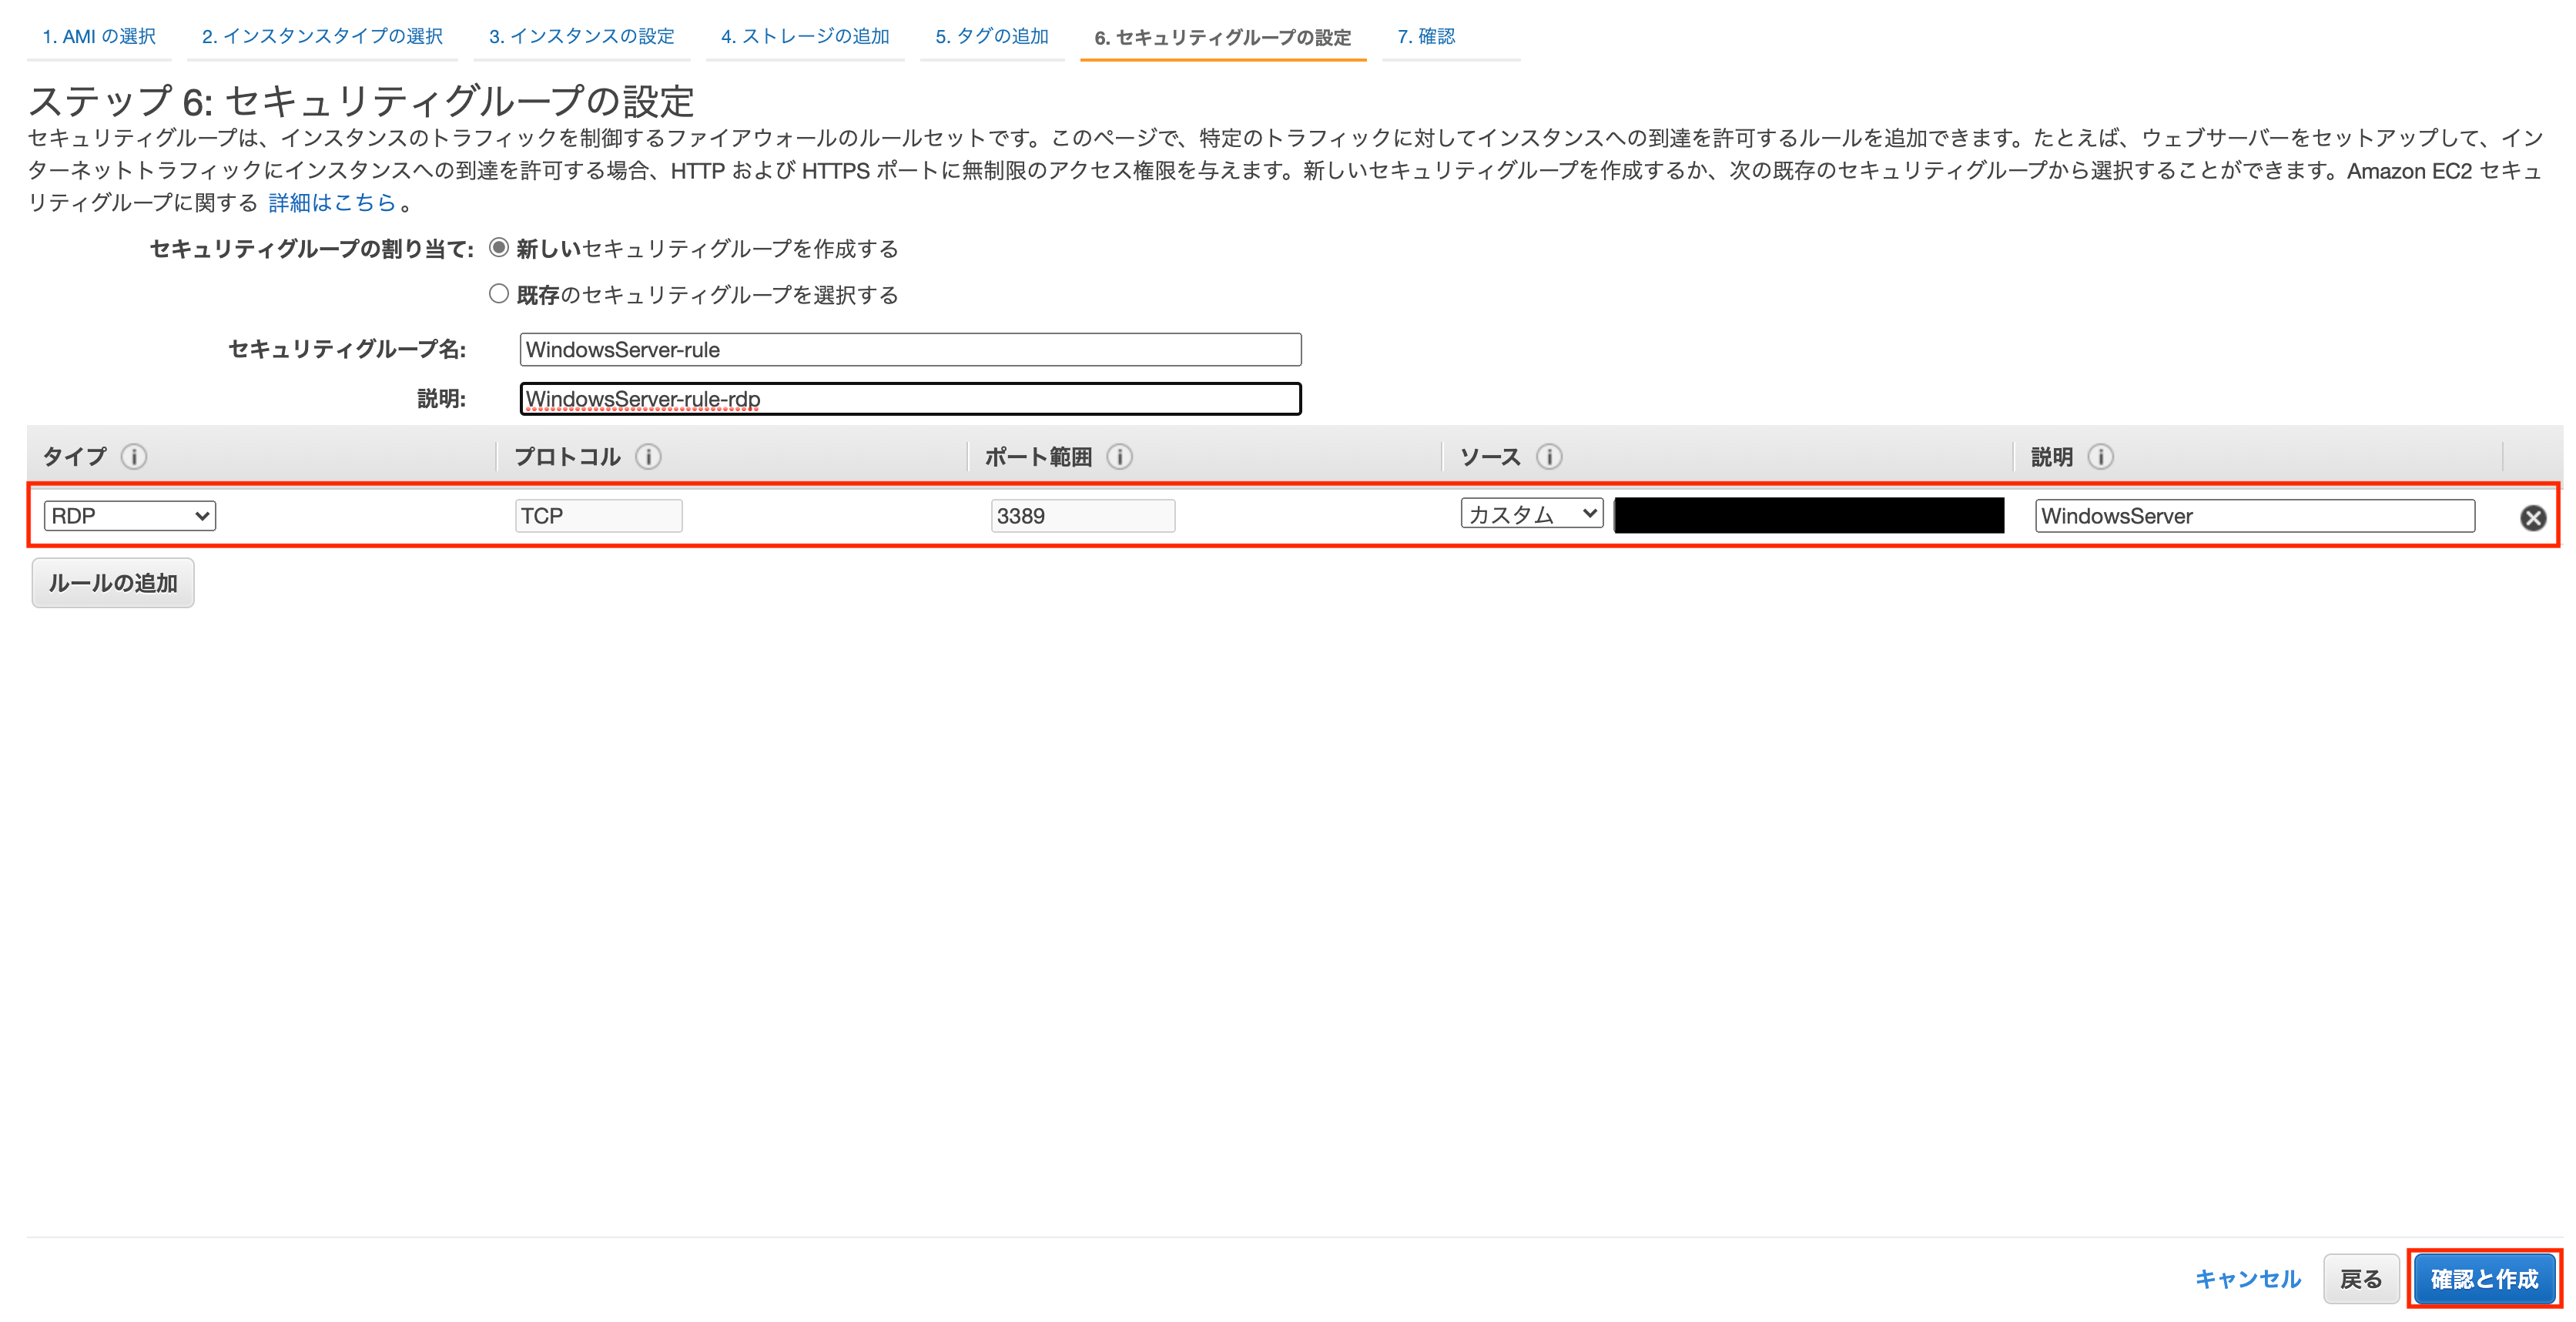The height and width of the screenshot is (1322, 2576).
Task: Click the info icon next to ソース column
Action: pos(1549,457)
